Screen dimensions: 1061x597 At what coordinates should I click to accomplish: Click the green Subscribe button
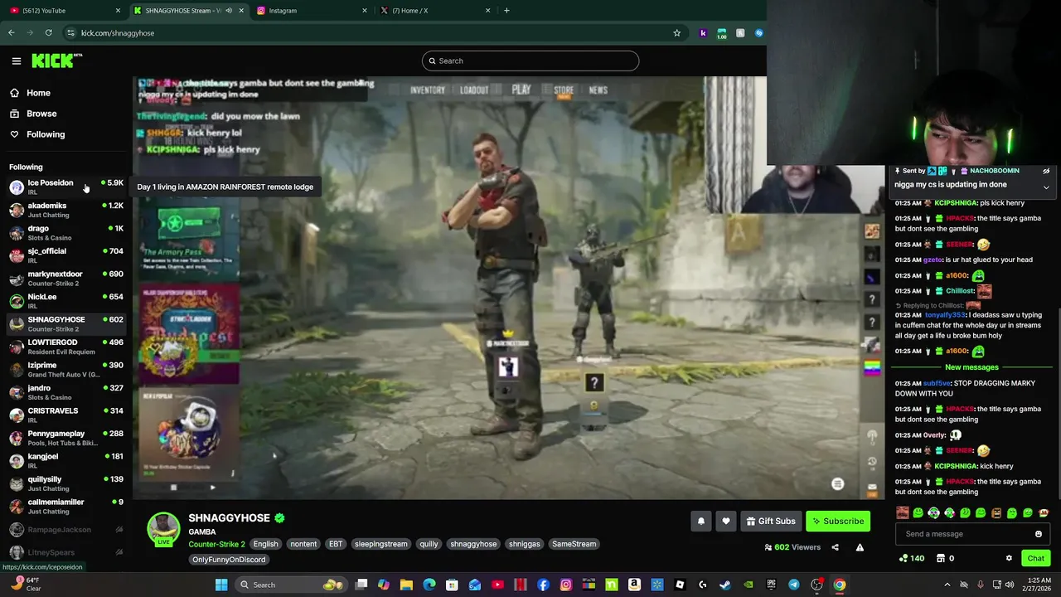click(838, 522)
